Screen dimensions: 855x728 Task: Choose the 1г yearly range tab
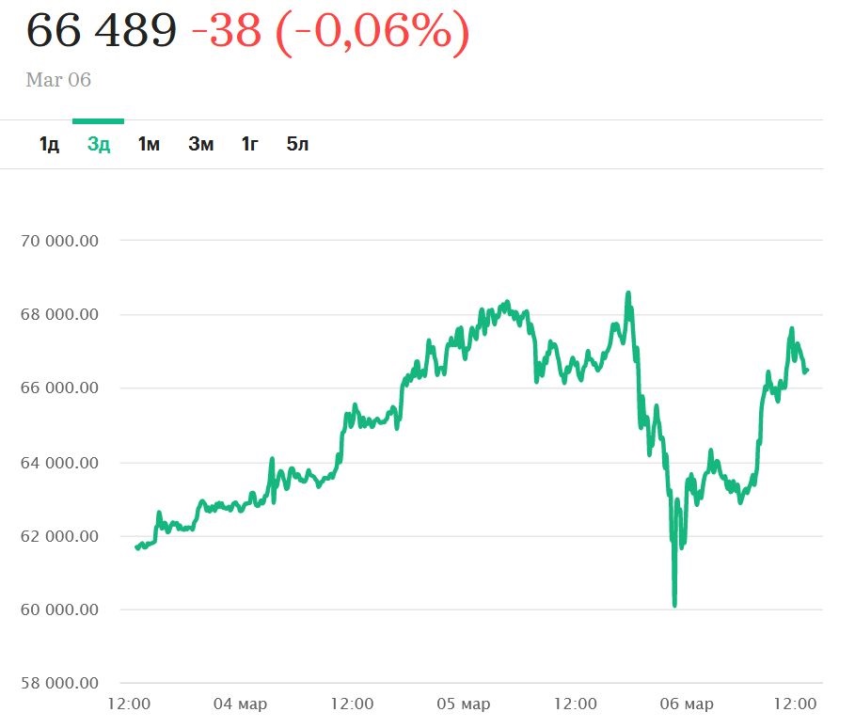249,145
